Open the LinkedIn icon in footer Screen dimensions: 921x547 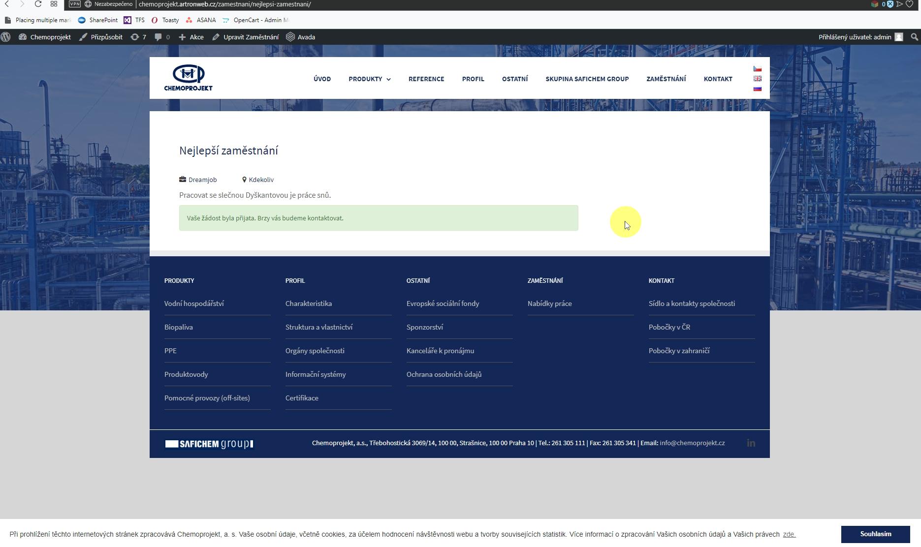coord(751,443)
